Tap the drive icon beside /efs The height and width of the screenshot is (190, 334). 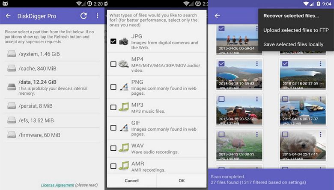(x=12, y=120)
